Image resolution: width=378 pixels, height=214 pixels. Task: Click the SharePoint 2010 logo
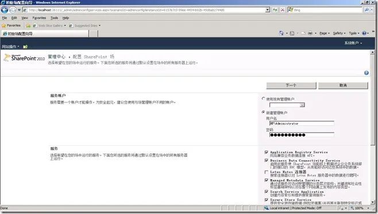(24, 58)
